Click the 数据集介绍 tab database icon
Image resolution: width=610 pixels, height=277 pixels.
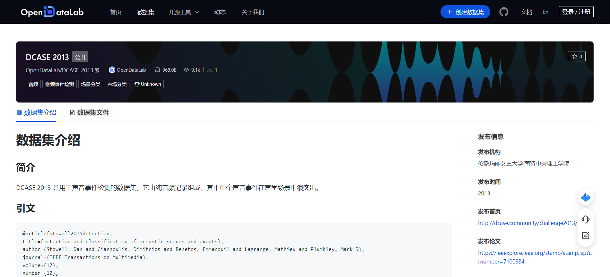pos(19,112)
